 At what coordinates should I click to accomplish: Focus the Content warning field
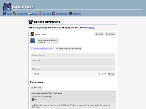(x=73, y=55)
